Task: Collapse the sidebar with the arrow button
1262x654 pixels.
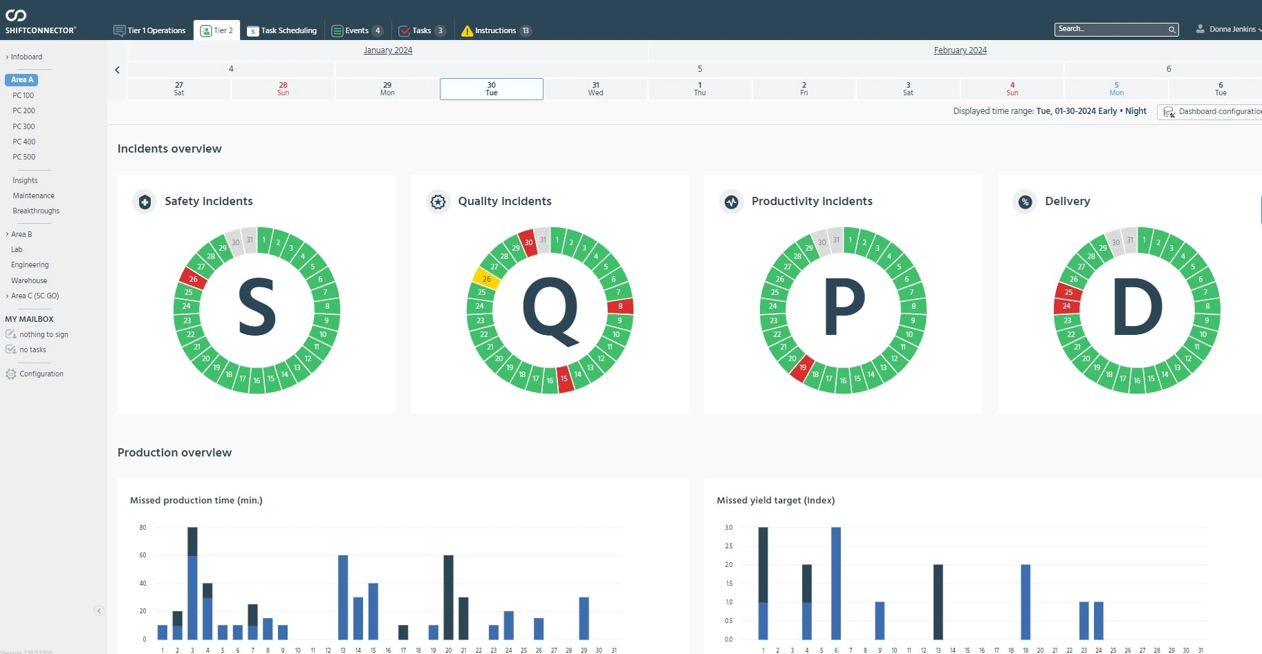Action: (x=99, y=610)
